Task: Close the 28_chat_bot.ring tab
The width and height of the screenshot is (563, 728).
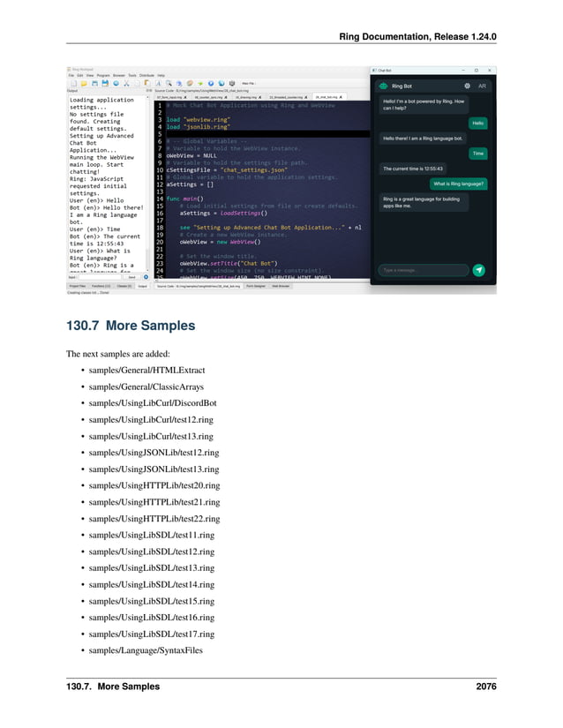Action: (341, 97)
